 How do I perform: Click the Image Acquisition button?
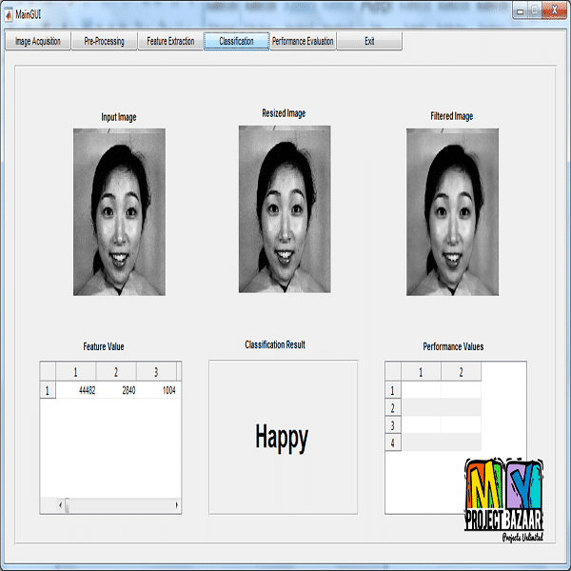[38, 41]
